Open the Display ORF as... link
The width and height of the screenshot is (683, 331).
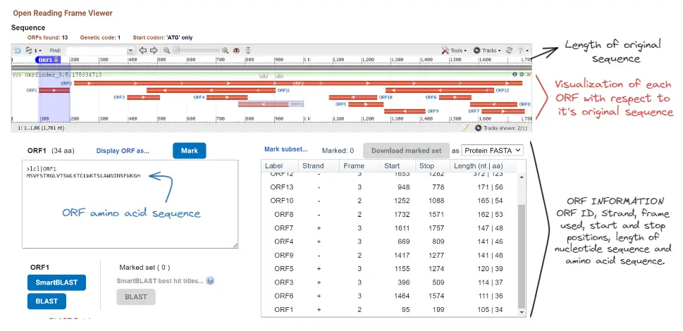pyautogui.click(x=123, y=150)
